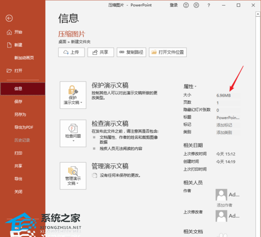
Task: Click the frown feedback icon
Action: [x=196, y=5]
